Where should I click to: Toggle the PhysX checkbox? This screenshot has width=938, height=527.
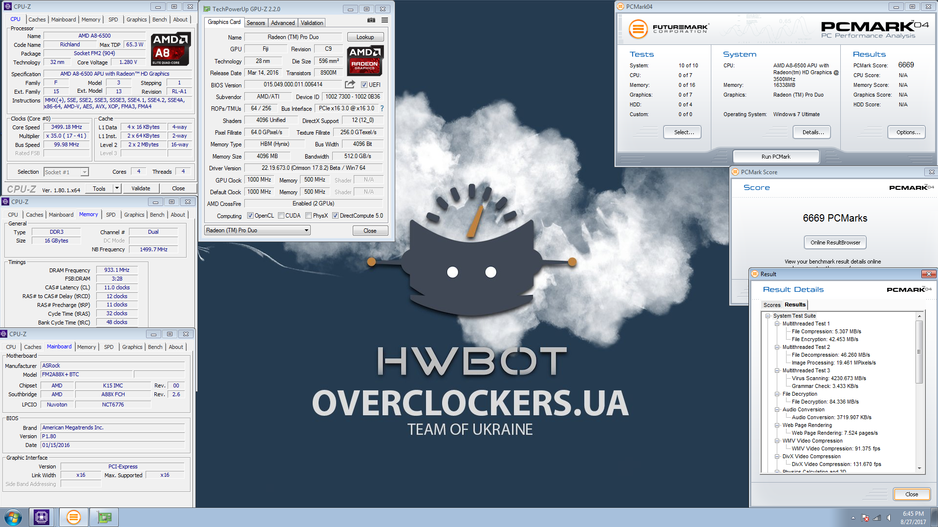pyautogui.click(x=308, y=216)
